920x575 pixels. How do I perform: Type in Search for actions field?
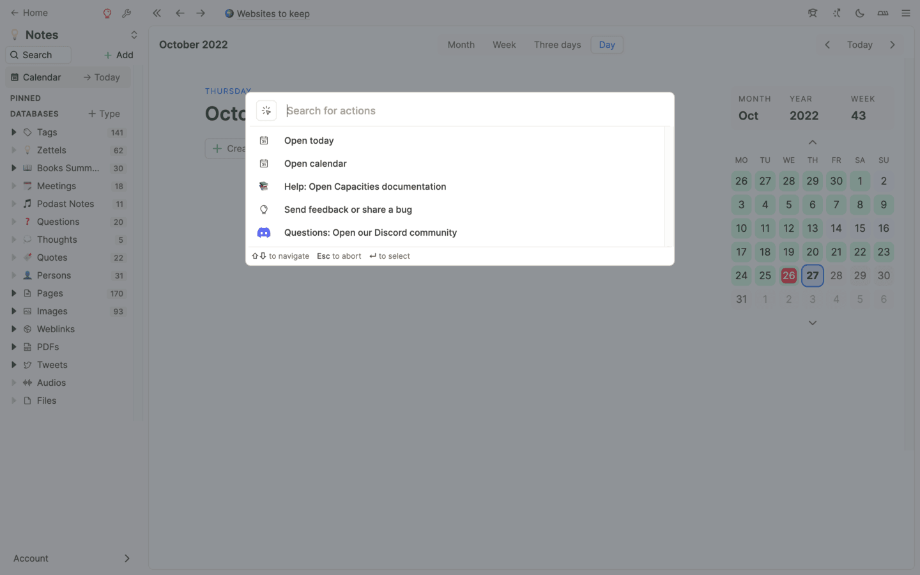473,111
